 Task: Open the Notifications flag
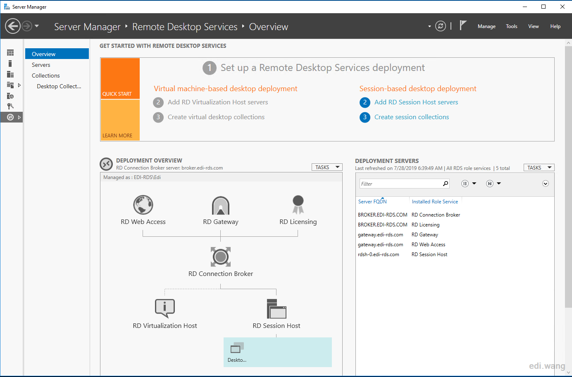pyautogui.click(x=463, y=26)
